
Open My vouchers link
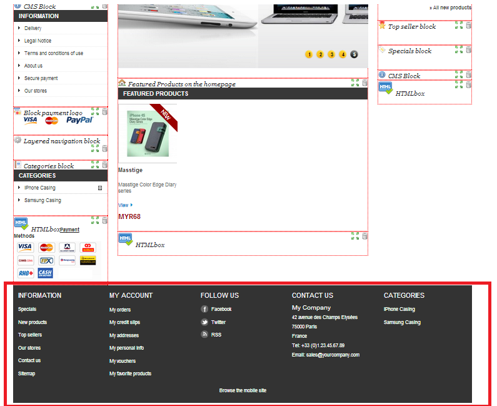[x=123, y=361]
